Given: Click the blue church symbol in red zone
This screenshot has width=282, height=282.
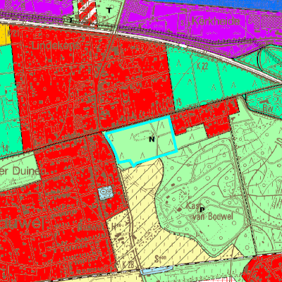Looking at the screenshot, I should click(106, 193).
